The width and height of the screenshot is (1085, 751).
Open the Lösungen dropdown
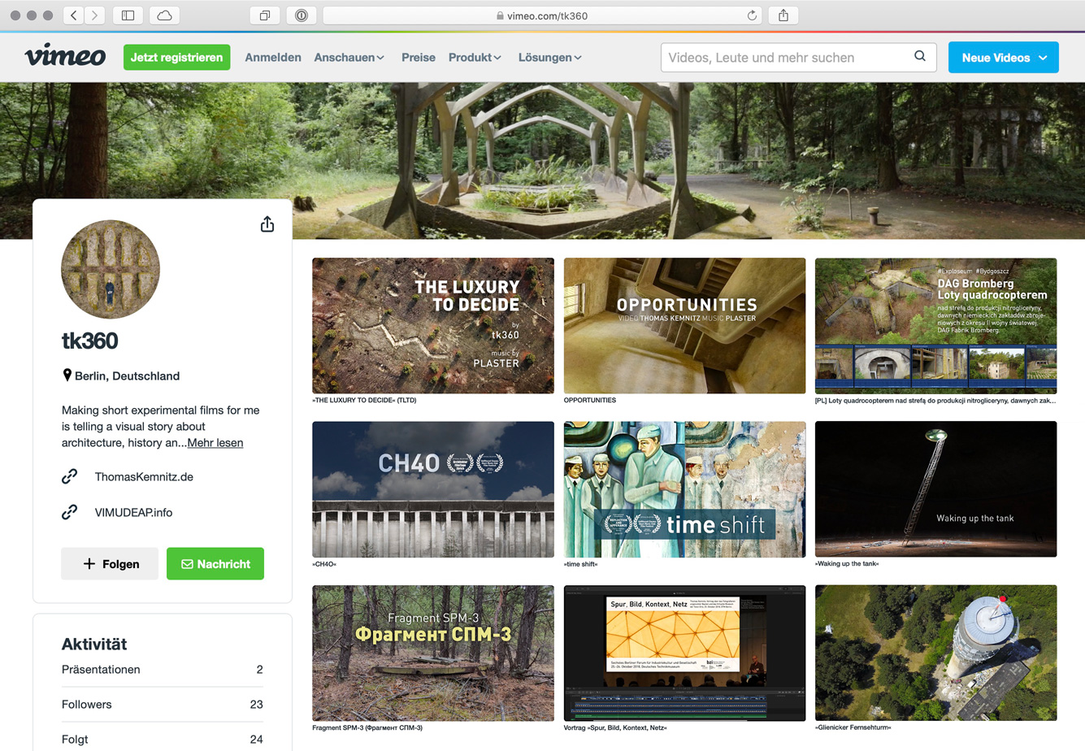pos(549,57)
